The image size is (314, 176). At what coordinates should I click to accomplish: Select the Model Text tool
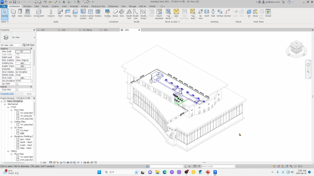pyautogui.click(x=129, y=14)
